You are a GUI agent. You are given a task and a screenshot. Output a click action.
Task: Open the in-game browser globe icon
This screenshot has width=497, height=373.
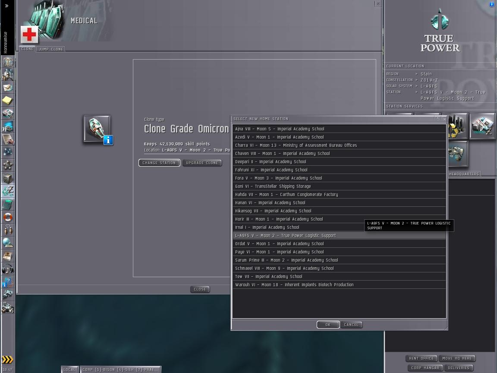click(8, 243)
